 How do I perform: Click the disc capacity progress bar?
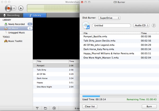(120, 96)
